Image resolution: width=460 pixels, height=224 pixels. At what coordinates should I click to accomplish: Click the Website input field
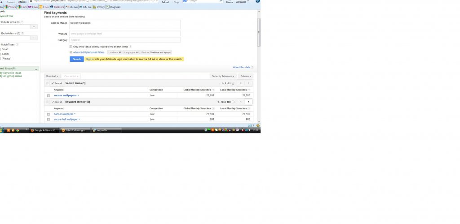tap(125, 34)
